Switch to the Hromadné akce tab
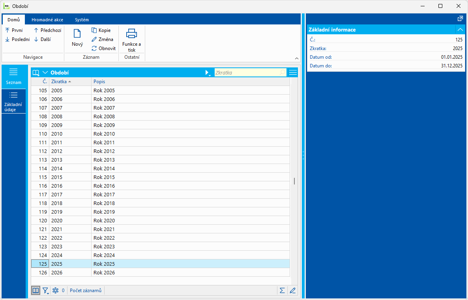The image size is (468, 300). click(47, 20)
